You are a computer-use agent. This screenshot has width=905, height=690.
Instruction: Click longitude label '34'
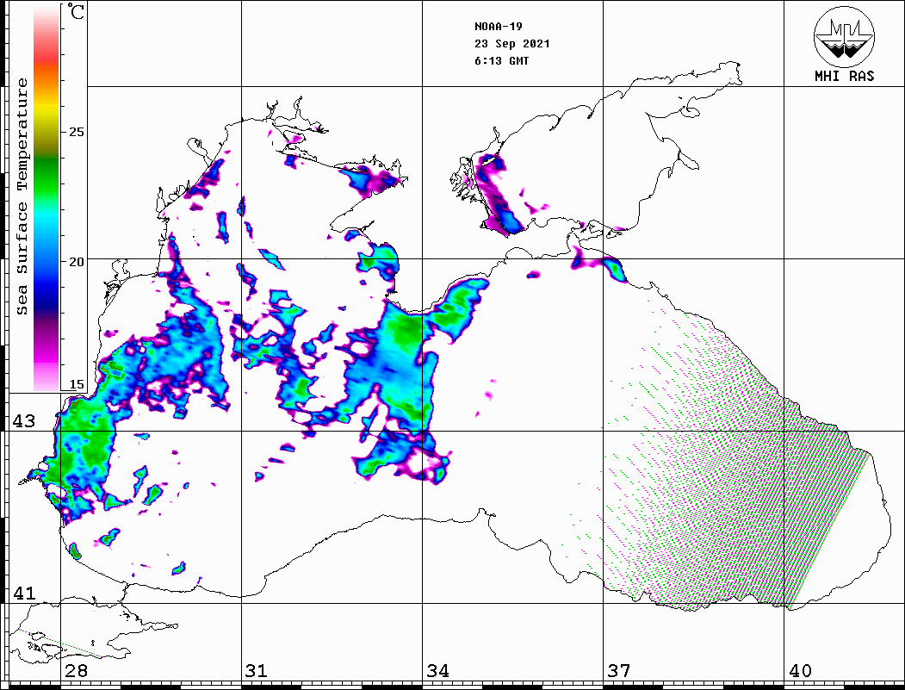click(x=437, y=670)
